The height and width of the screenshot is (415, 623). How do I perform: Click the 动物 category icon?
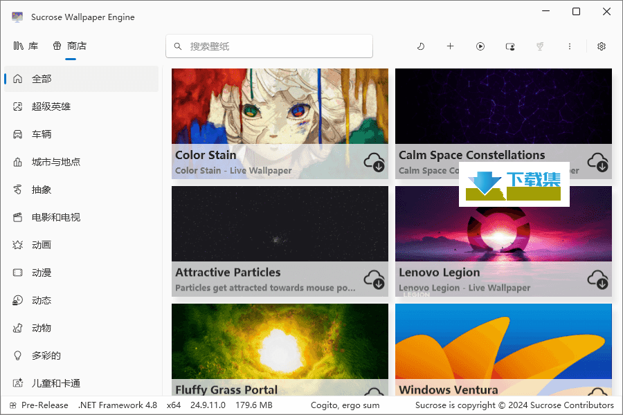17,328
